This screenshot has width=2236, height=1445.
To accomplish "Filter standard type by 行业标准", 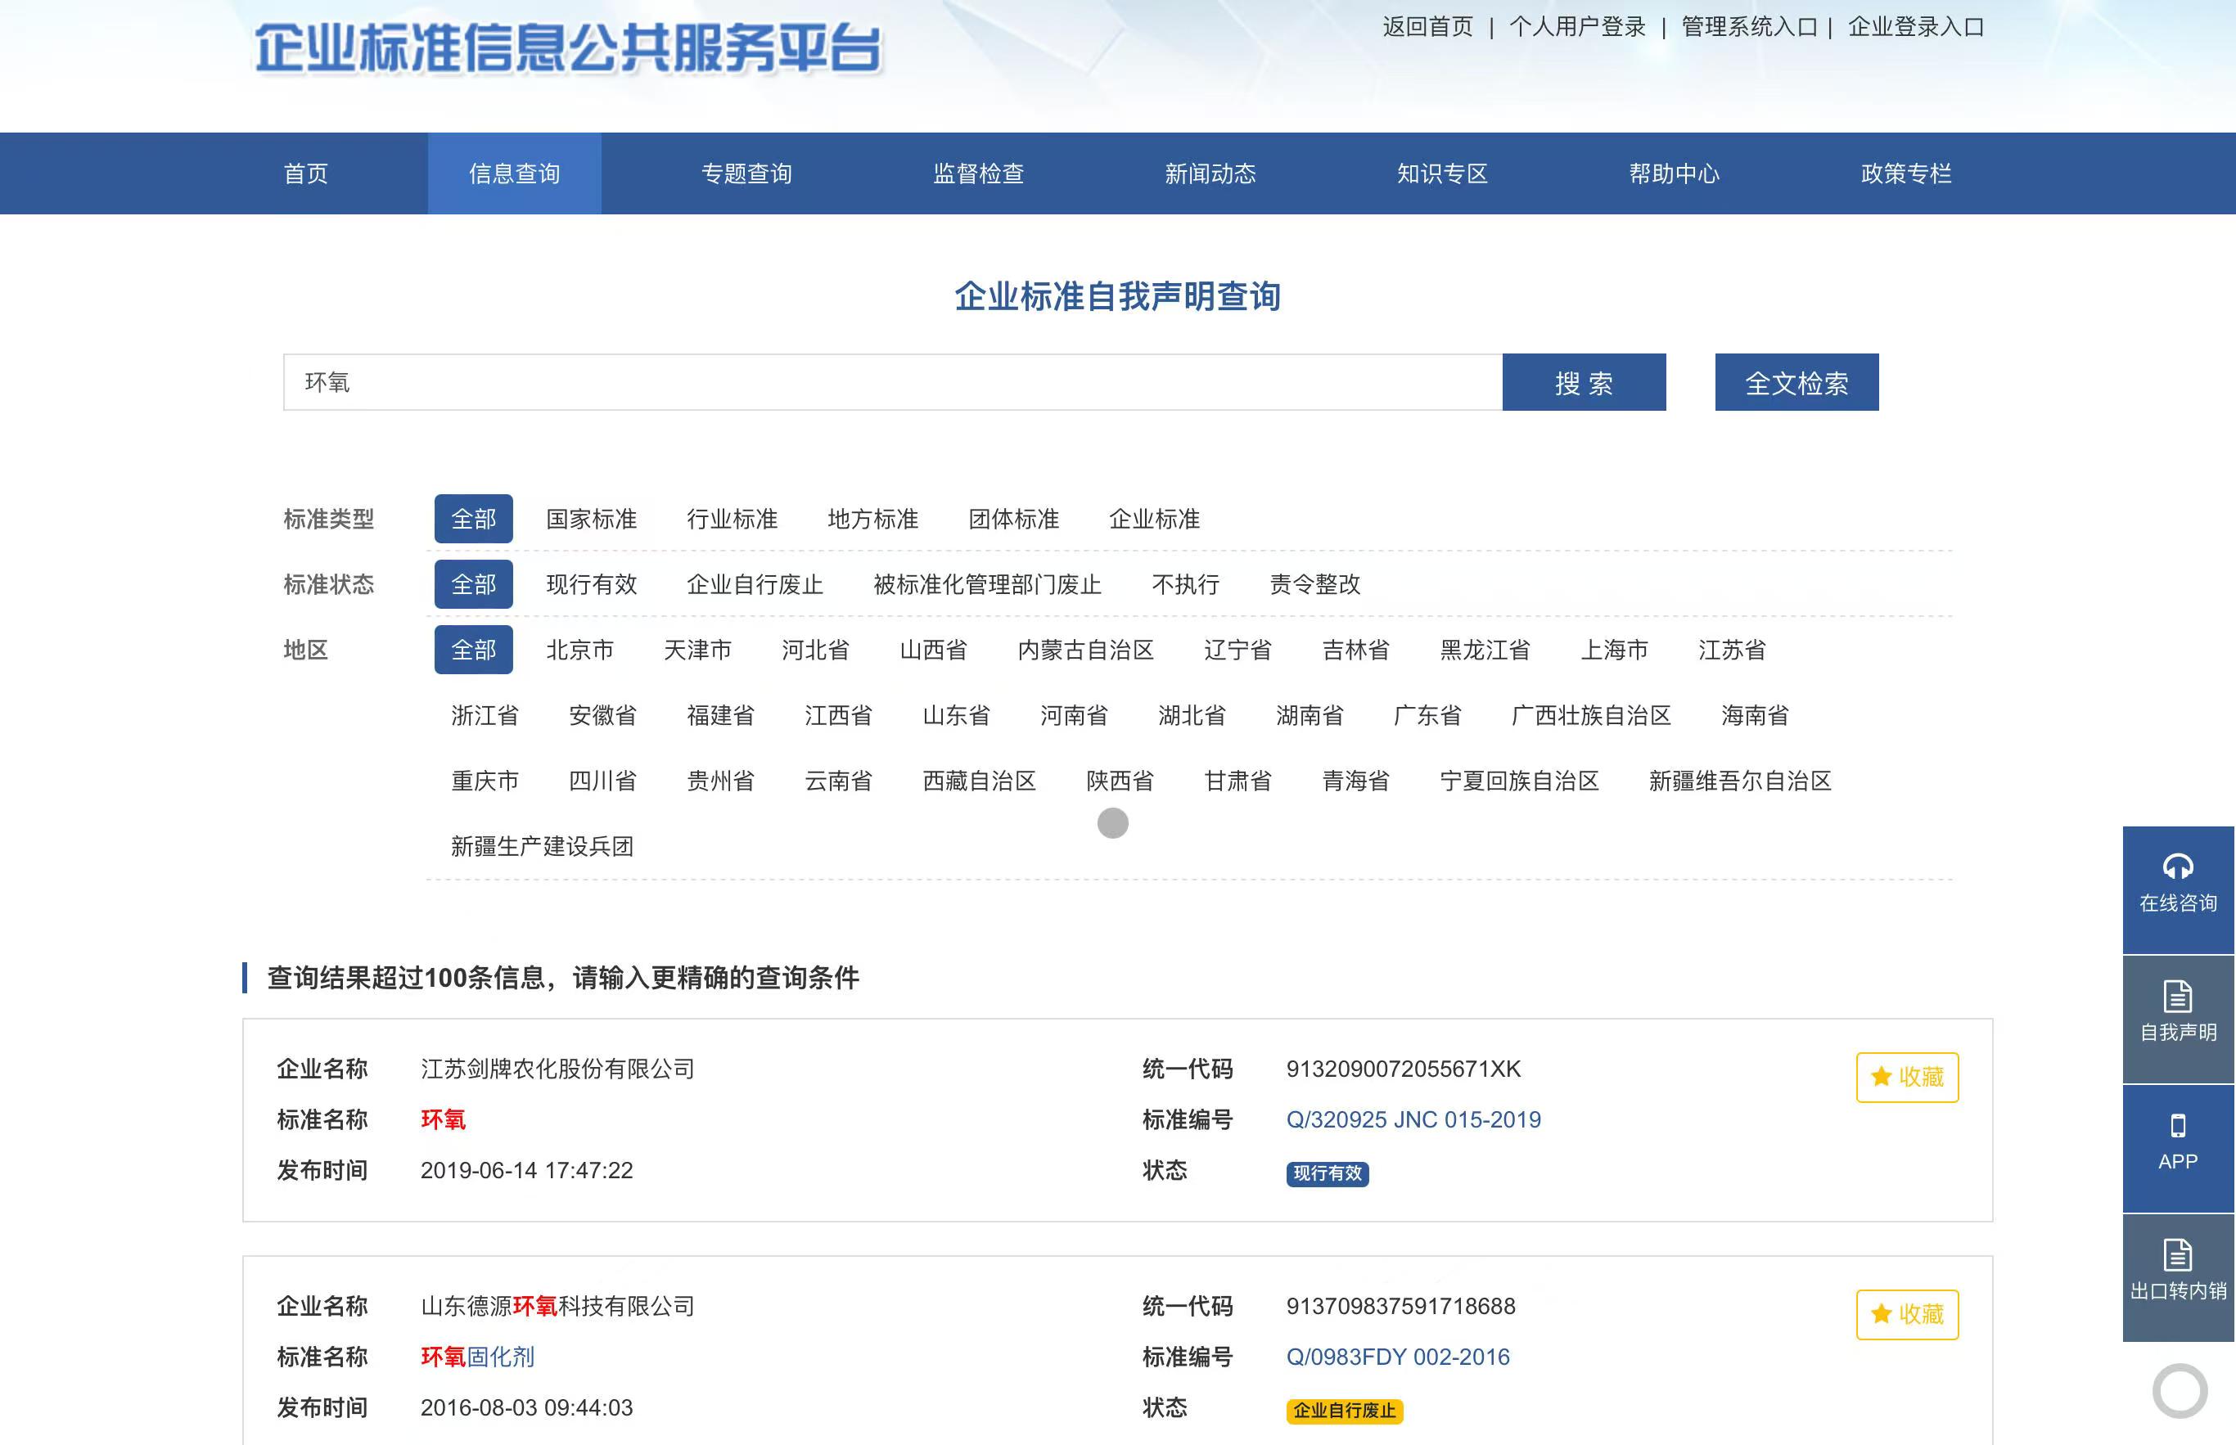I will click(x=733, y=519).
